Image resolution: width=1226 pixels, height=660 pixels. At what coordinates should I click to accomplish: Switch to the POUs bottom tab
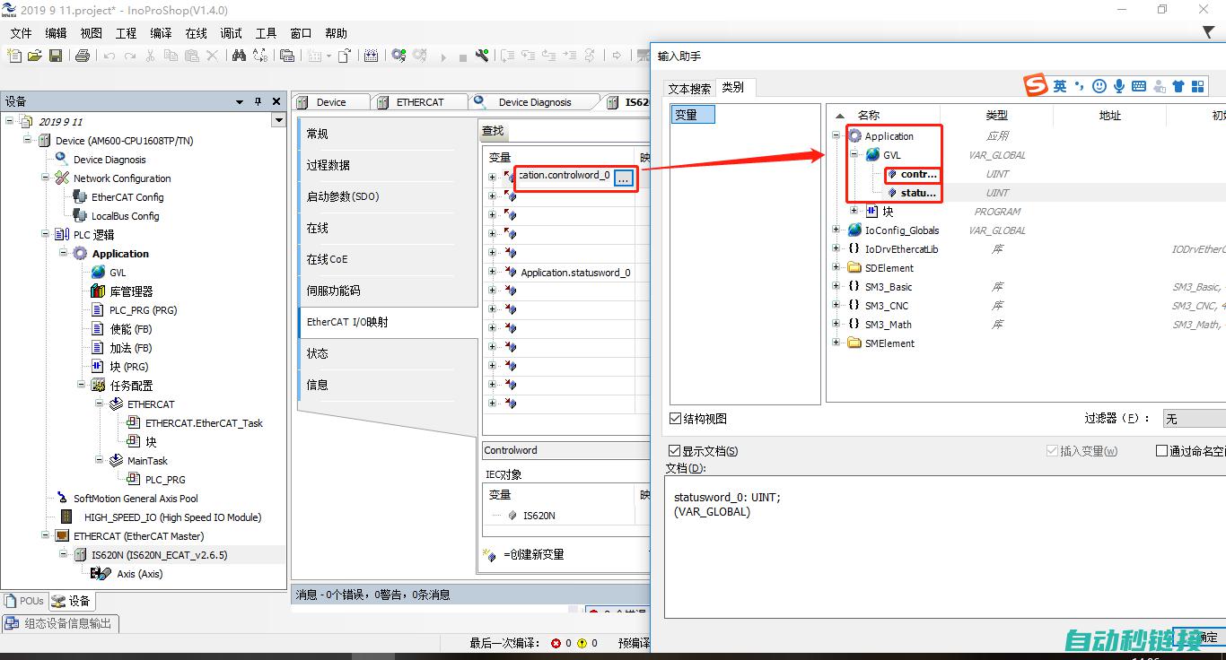coord(24,601)
